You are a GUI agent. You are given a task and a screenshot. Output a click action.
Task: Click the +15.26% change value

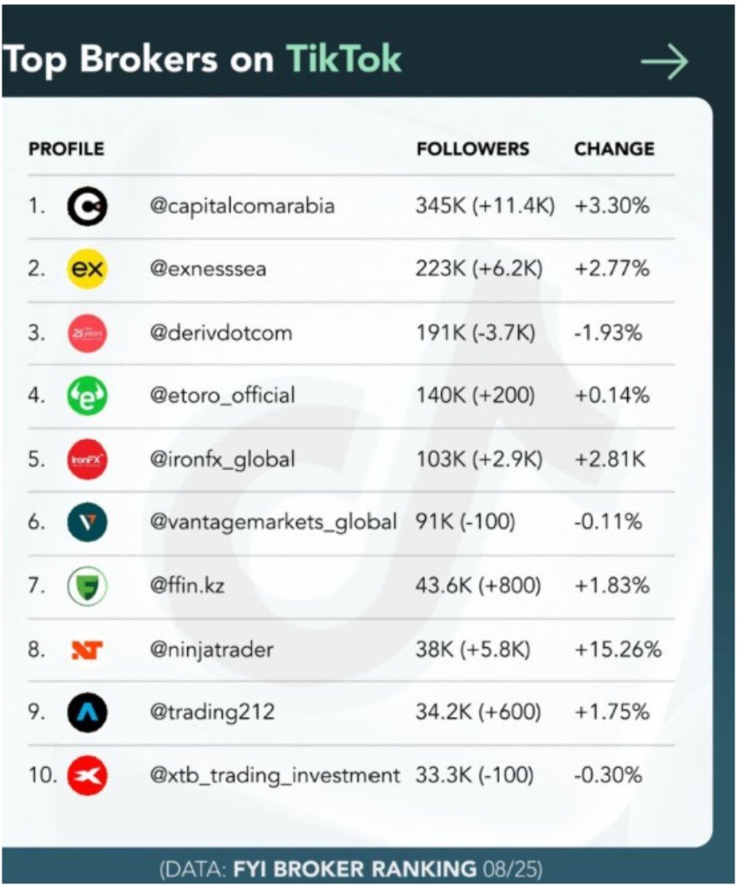pyautogui.click(x=617, y=650)
